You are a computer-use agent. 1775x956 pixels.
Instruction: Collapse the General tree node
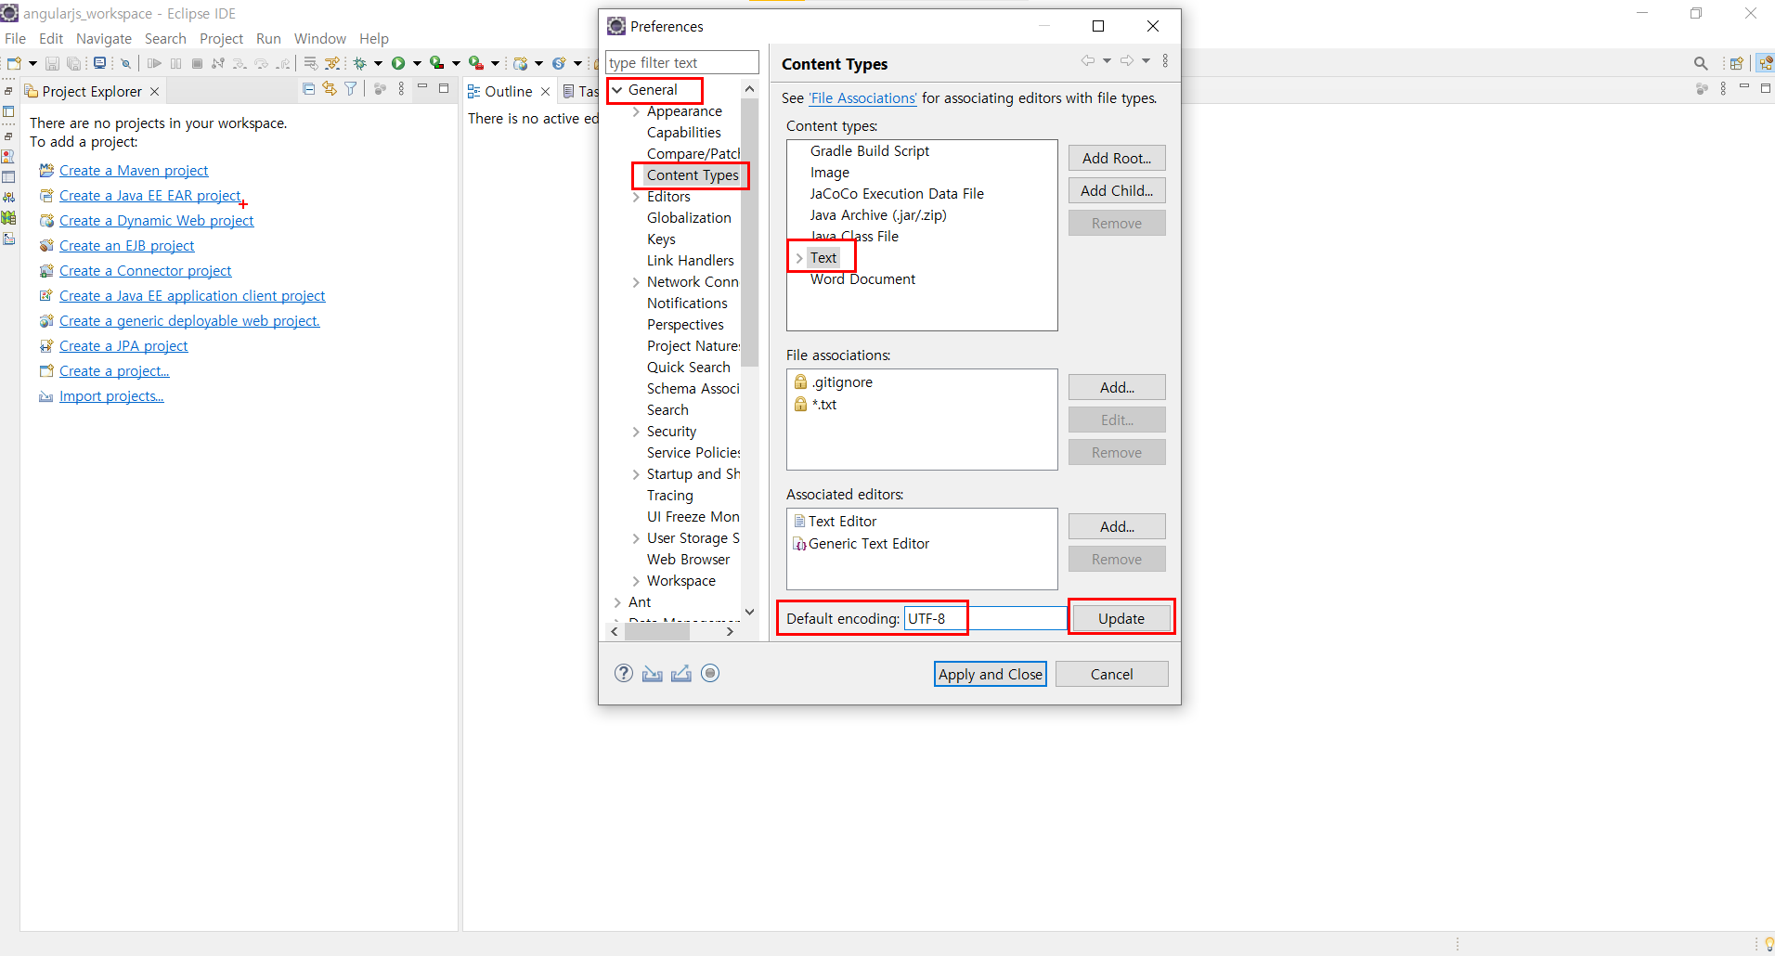[617, 90]
